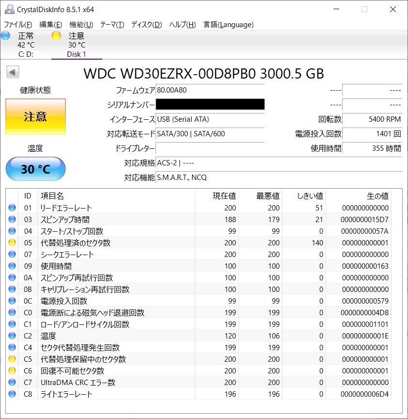Click raw value 0000000006D4
Image resolution: width=408 pixels, height=419 pixels.
364,394
